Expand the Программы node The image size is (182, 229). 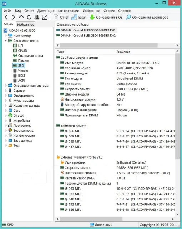[x=6, y=125]
